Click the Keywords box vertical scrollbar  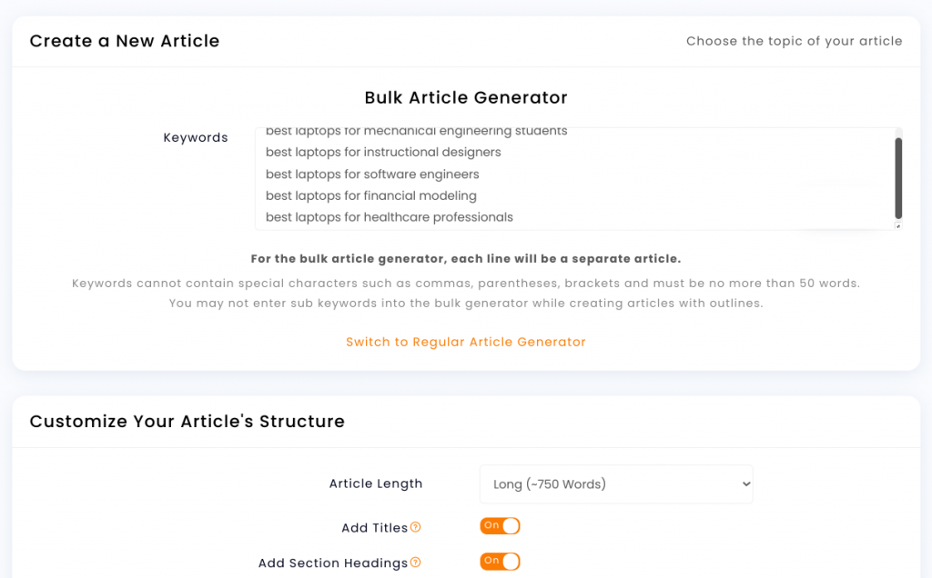click(898, 178)
